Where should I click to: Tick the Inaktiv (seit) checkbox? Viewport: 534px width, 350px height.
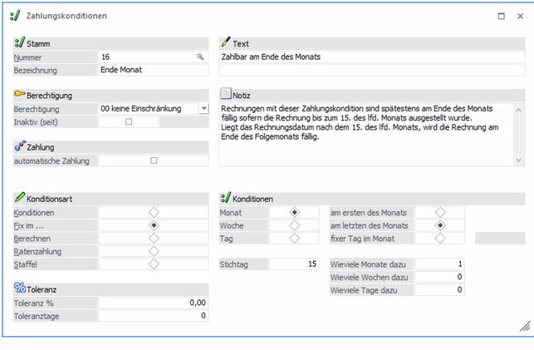[x=128, y=122]
